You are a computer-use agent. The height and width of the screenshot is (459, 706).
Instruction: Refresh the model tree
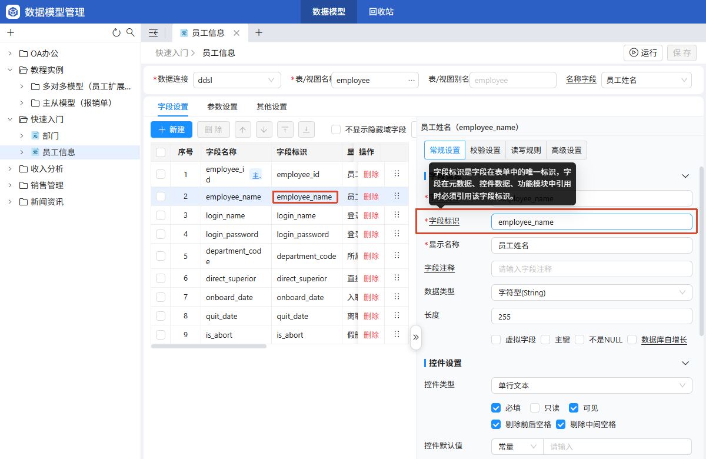[116, 32]
